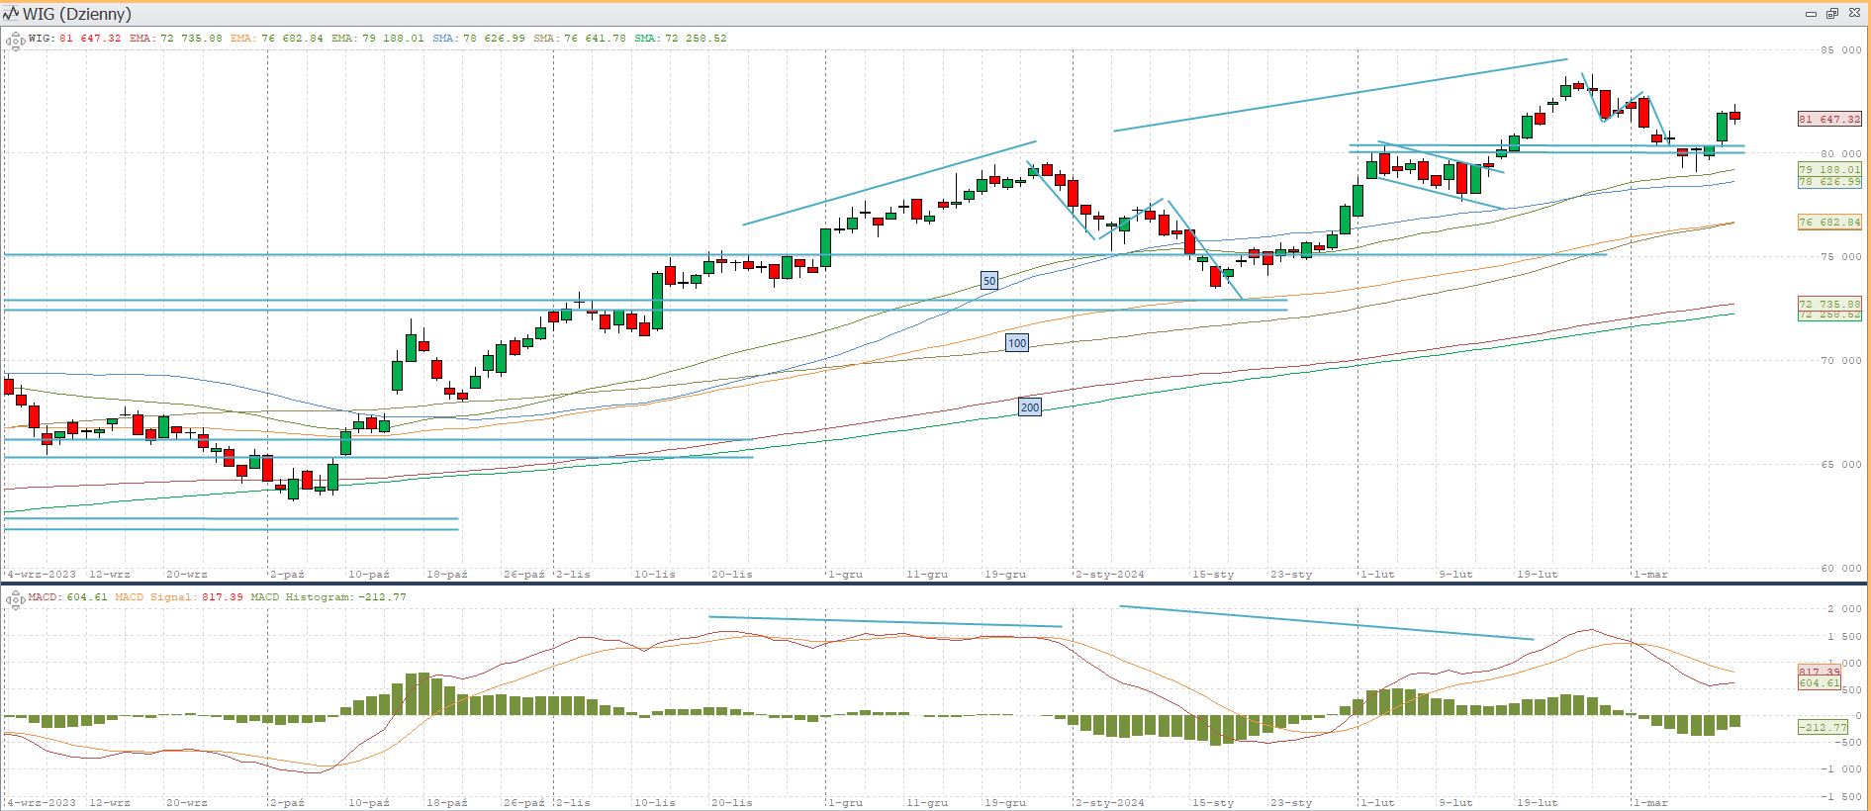Image resolution: width=1871 pixels, height=811 pixels.
Task: Click the 2-sty-2024 date marker on the MACD axis
Action: coord(1109,803)
